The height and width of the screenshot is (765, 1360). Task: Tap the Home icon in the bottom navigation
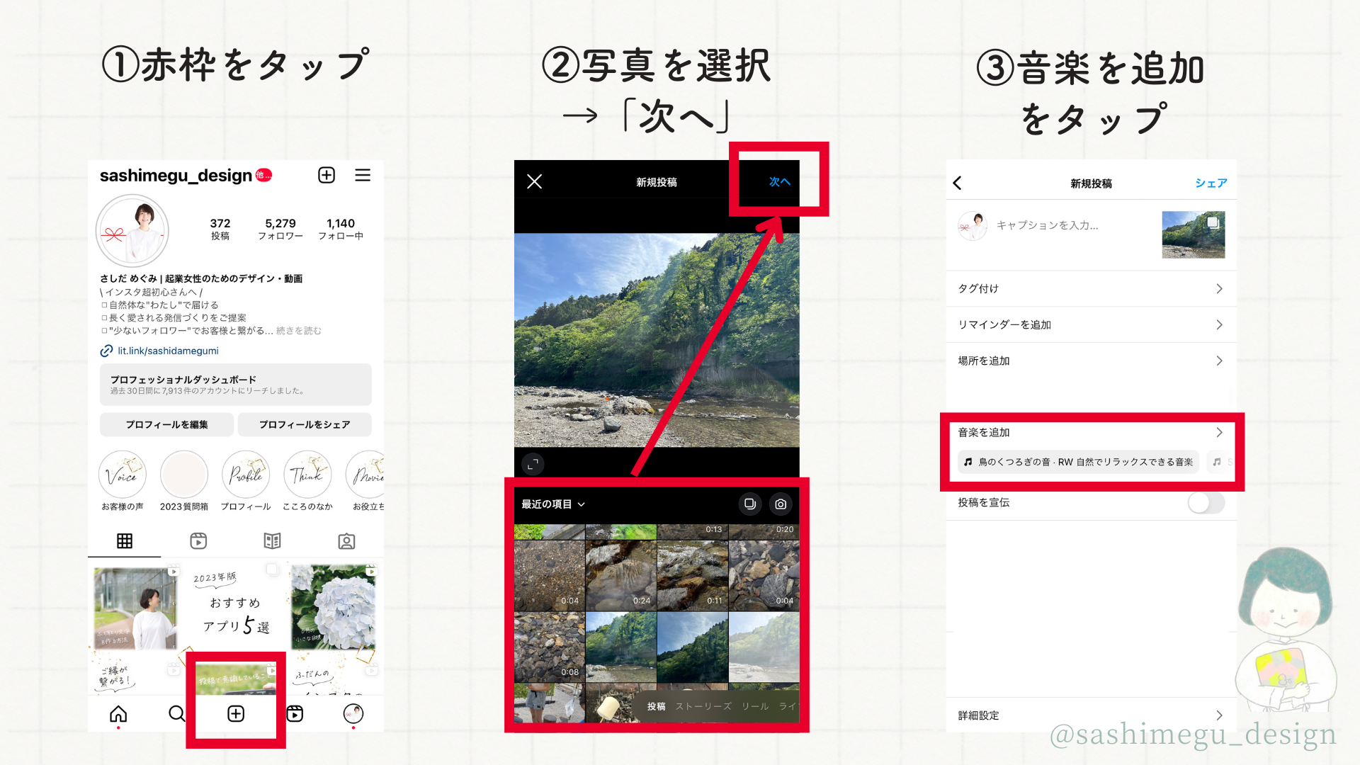point(118,715)
